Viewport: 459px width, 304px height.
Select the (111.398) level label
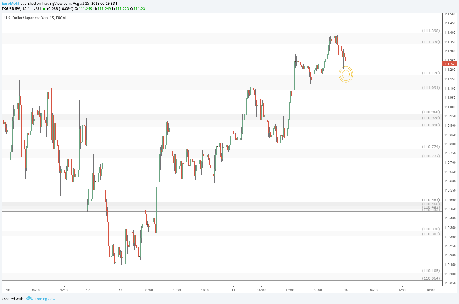431,31
